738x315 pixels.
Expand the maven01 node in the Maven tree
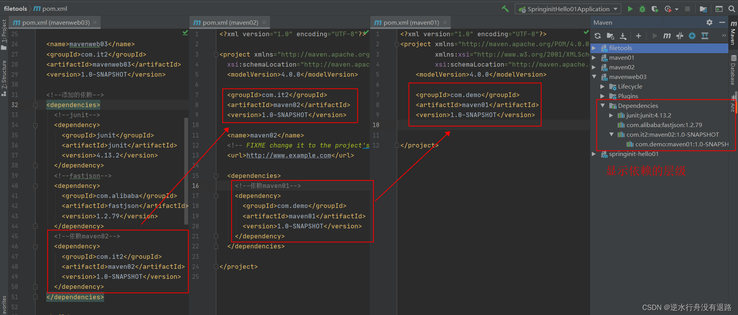click(x=594, y=58)
